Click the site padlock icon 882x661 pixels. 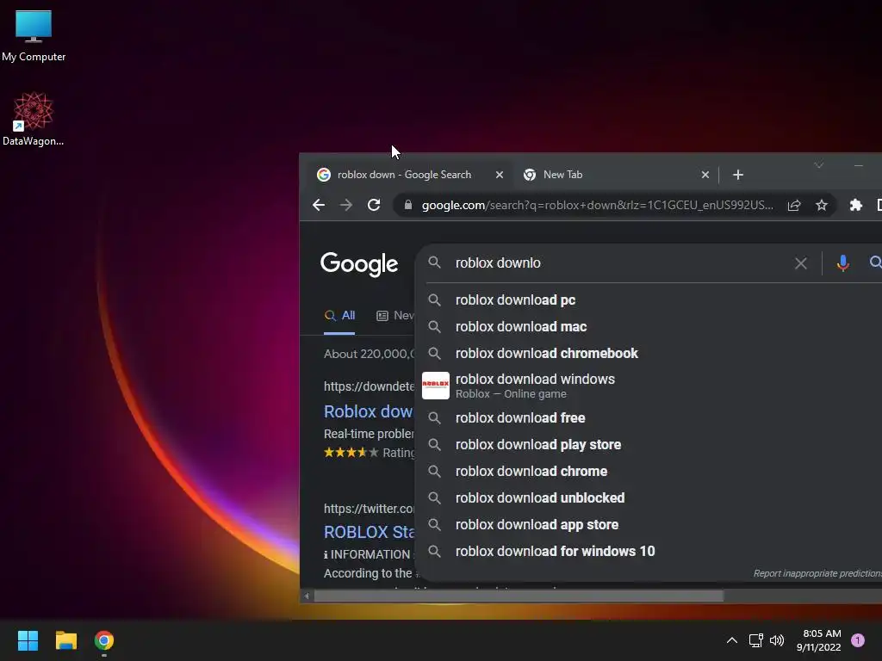pos(408,205)
